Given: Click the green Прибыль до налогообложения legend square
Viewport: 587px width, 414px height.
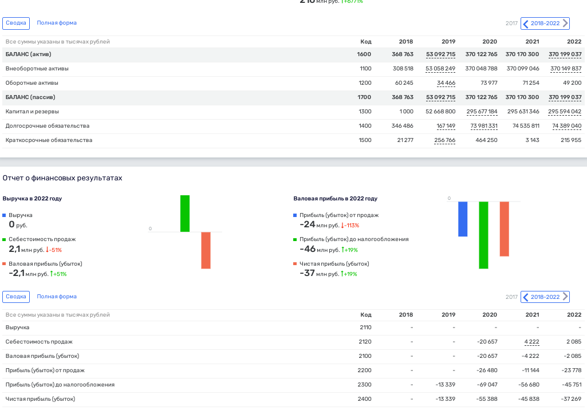Looking at the screenshot, I should pos(295,239).
